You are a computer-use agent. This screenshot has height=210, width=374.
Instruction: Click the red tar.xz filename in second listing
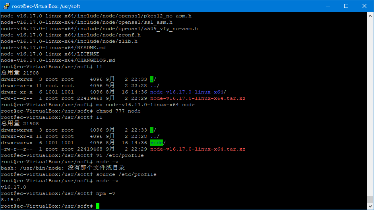coord(198,149)
